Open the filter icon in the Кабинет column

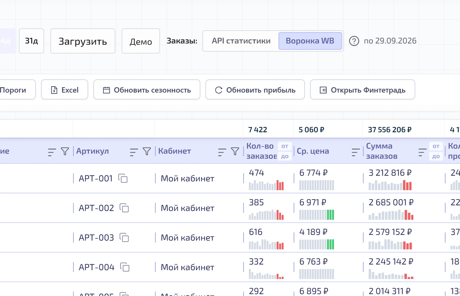pyautogui.click(x=235, y=151)
